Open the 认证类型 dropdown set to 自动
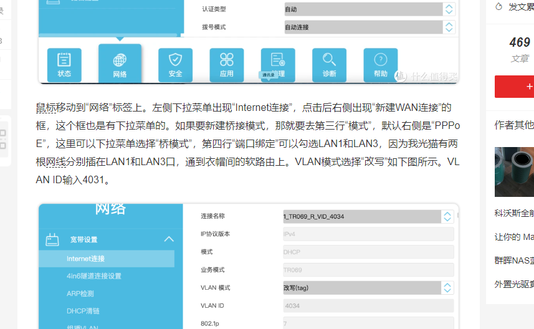 [x=369, y=9]
